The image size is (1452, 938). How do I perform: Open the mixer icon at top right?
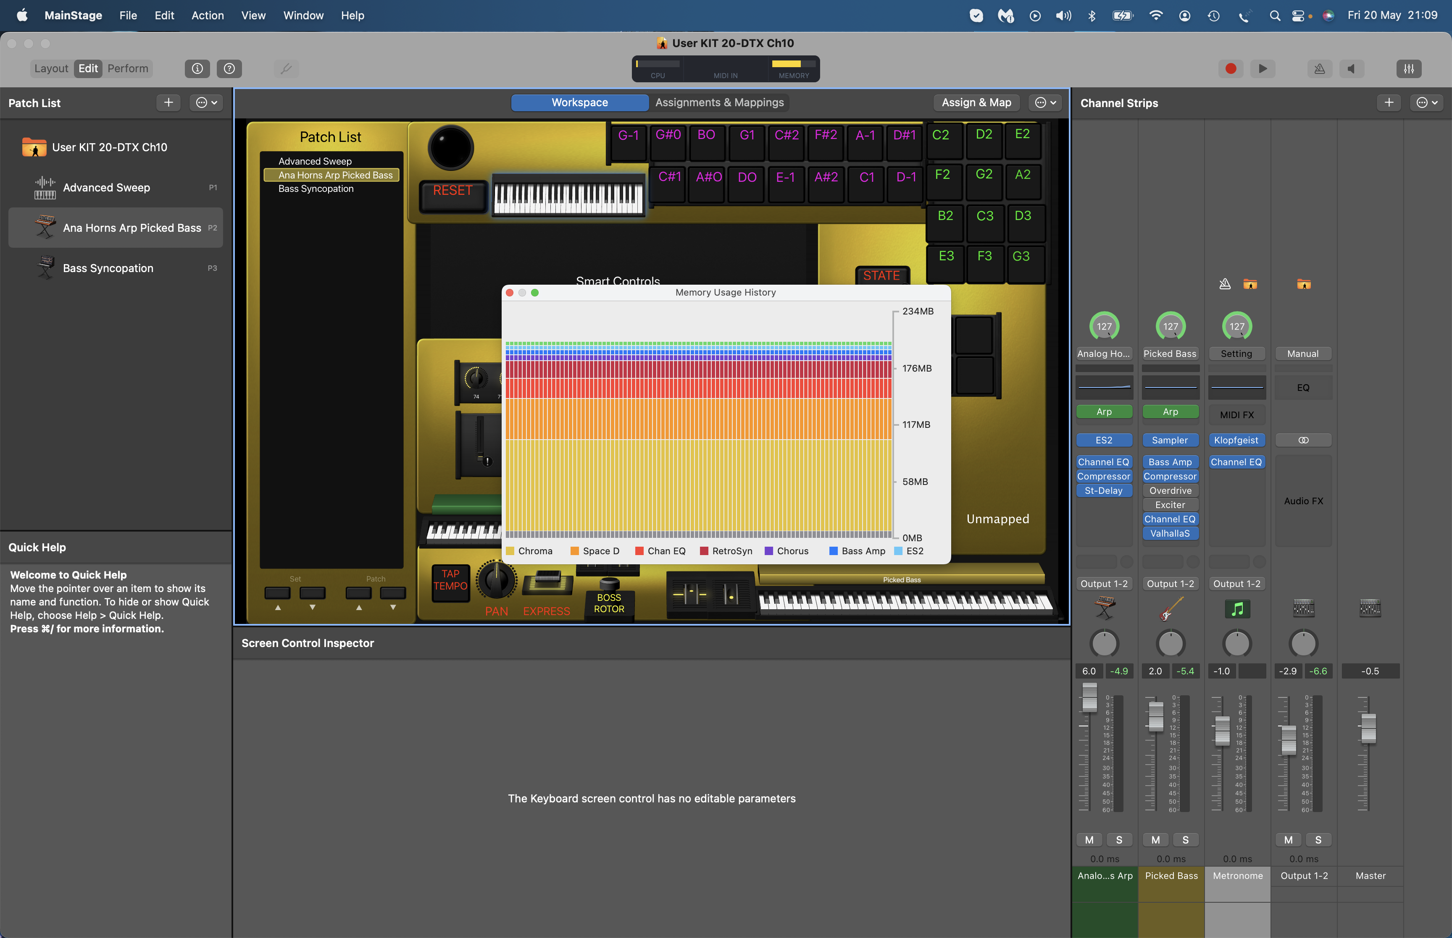click(1409, 69)
